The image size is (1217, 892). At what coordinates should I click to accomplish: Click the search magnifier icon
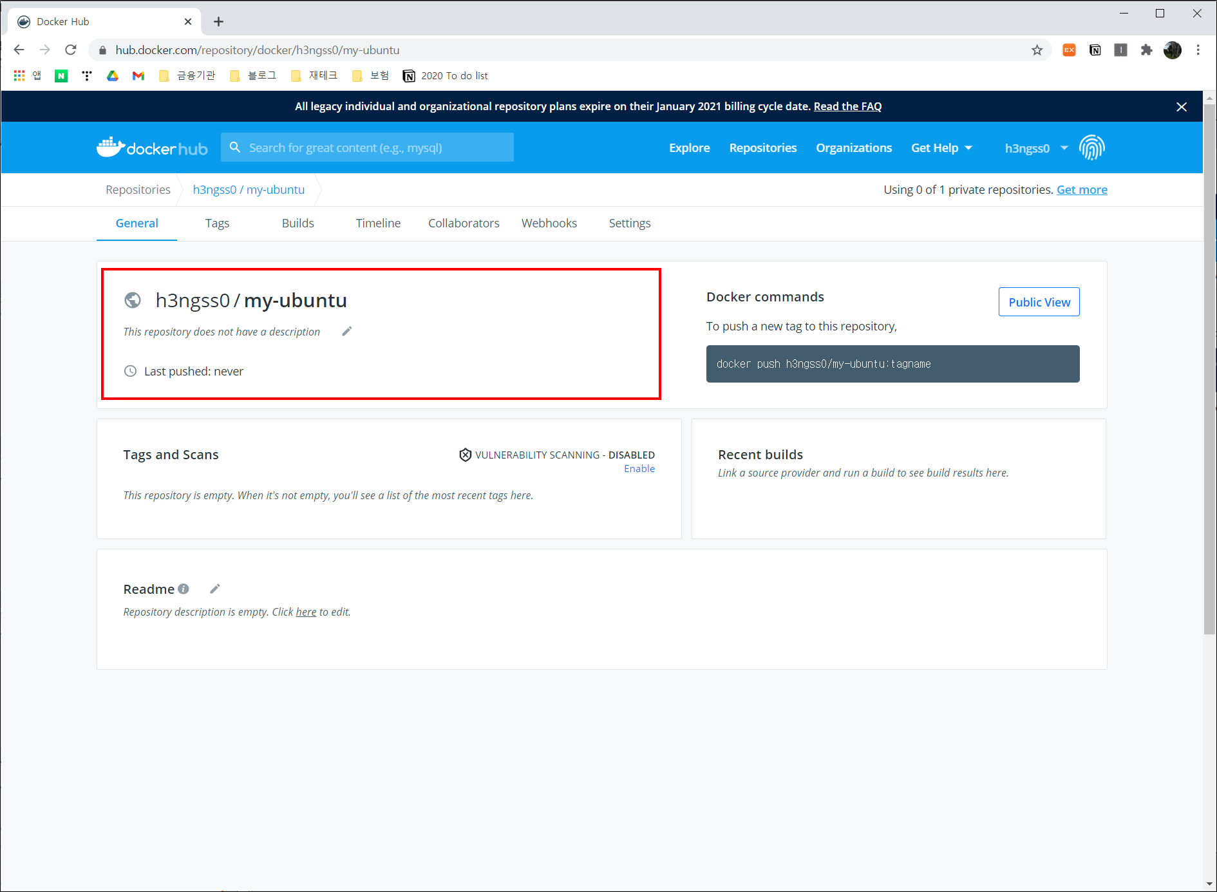tap(235, 147)
